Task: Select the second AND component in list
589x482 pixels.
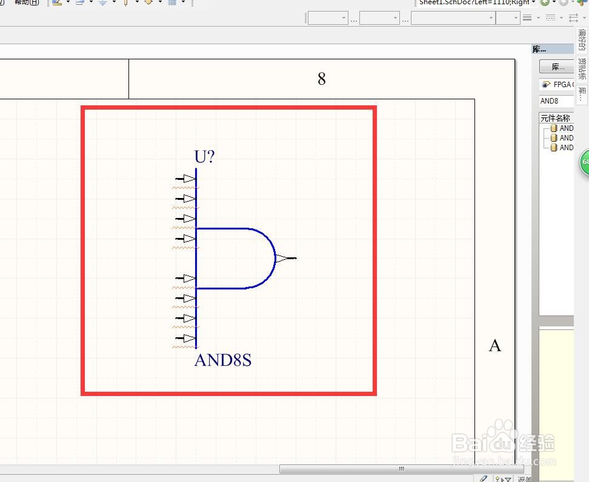Action: click(562, 138)
